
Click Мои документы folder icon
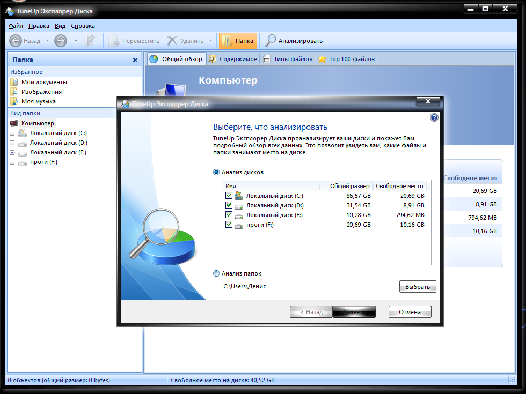point(14,82)
